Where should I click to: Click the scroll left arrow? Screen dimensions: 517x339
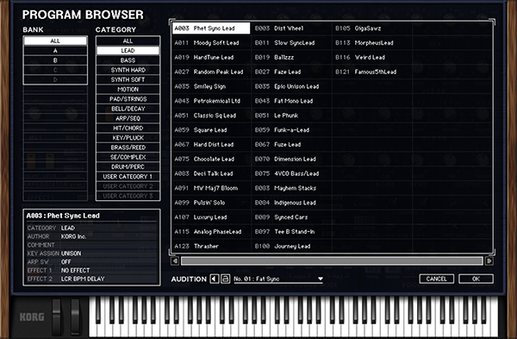coord(175,261)
